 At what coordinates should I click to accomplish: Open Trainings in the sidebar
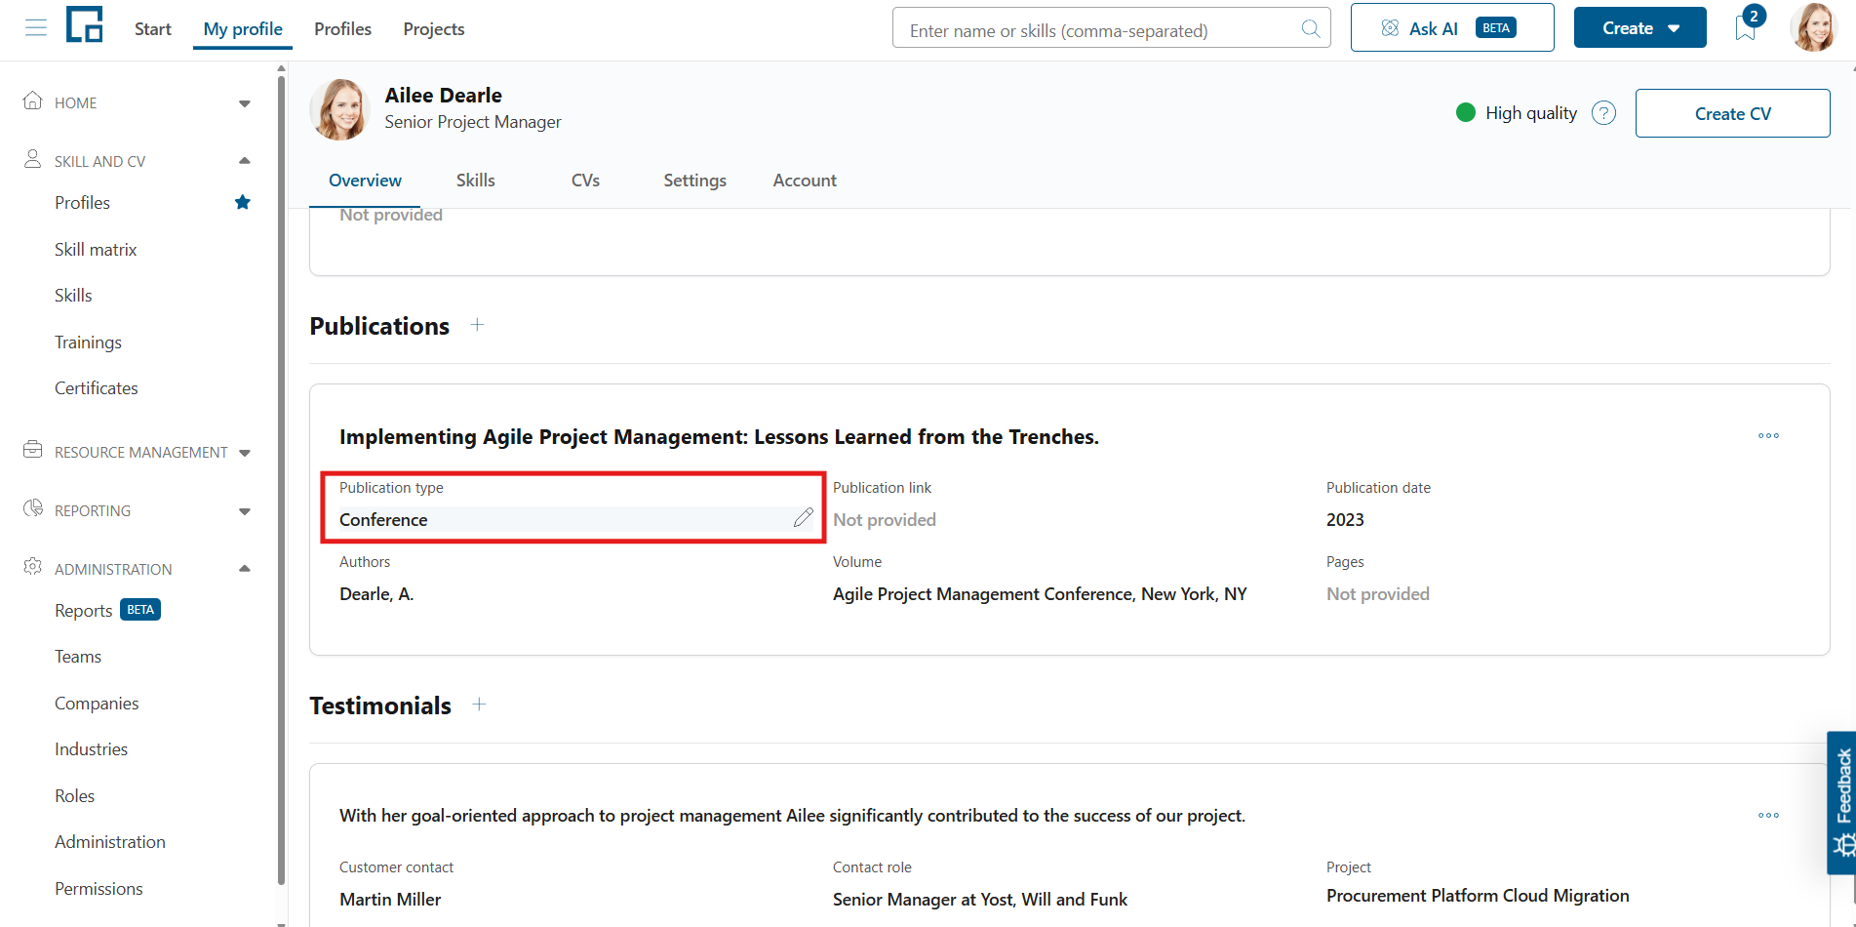click(x=88, y=343)
